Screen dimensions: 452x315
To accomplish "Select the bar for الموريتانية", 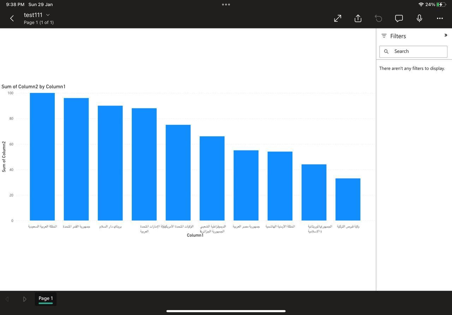I will point(314,192).
